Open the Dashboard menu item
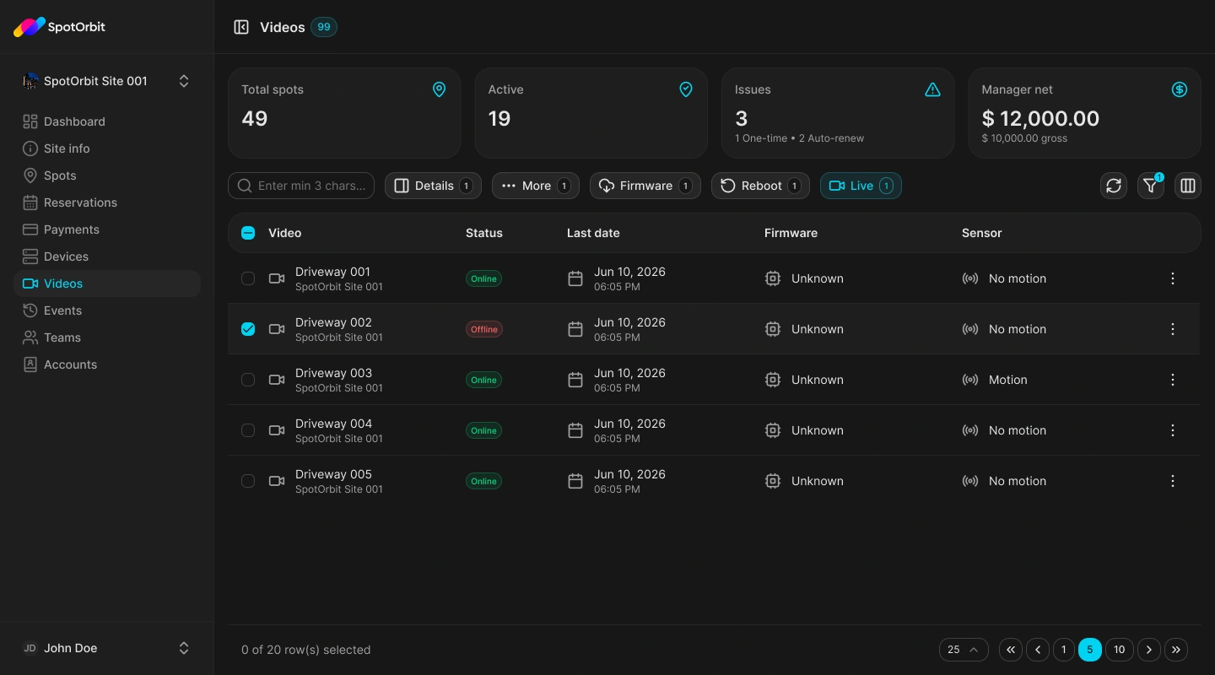The height and width of the screenshot is (675, 1215). (107, 121)
